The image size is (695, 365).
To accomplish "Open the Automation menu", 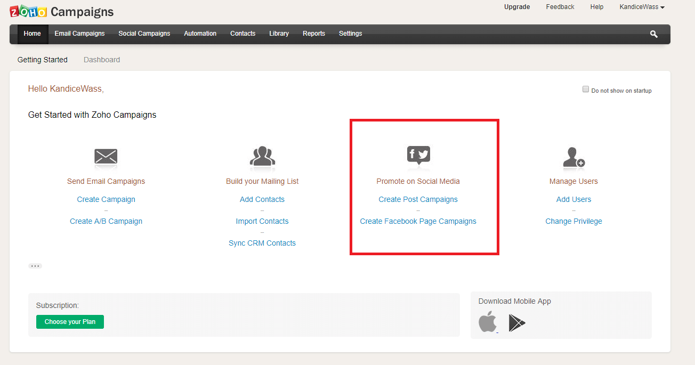I will 200,34.
